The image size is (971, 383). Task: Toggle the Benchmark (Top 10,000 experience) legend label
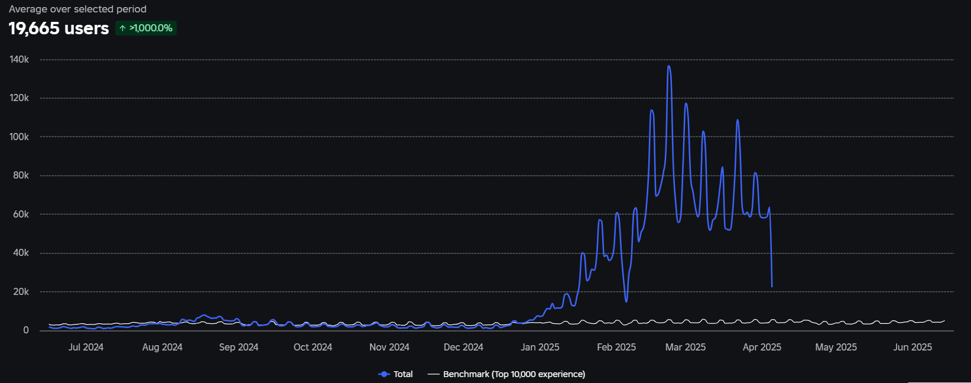514,374
